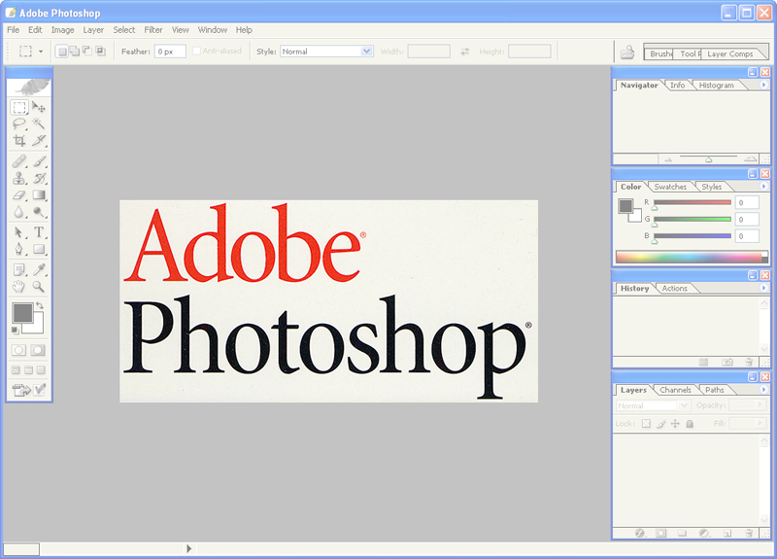Select the Zoom tool

point(39,286)
